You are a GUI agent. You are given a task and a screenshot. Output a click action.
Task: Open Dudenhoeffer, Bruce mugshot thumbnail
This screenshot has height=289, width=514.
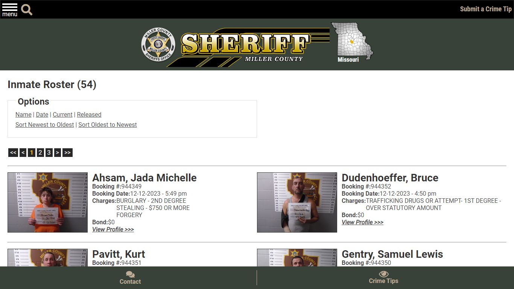point(297,202)
